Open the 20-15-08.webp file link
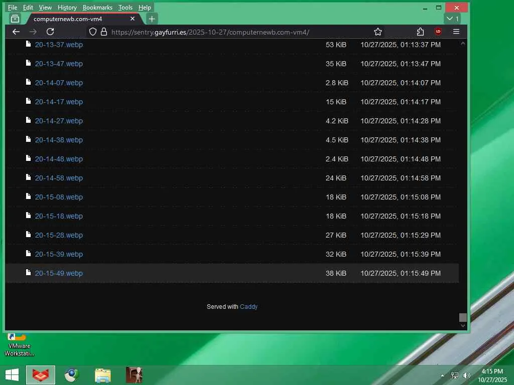Viewport: 514px width, 385px height. click(x=59, y=197)
